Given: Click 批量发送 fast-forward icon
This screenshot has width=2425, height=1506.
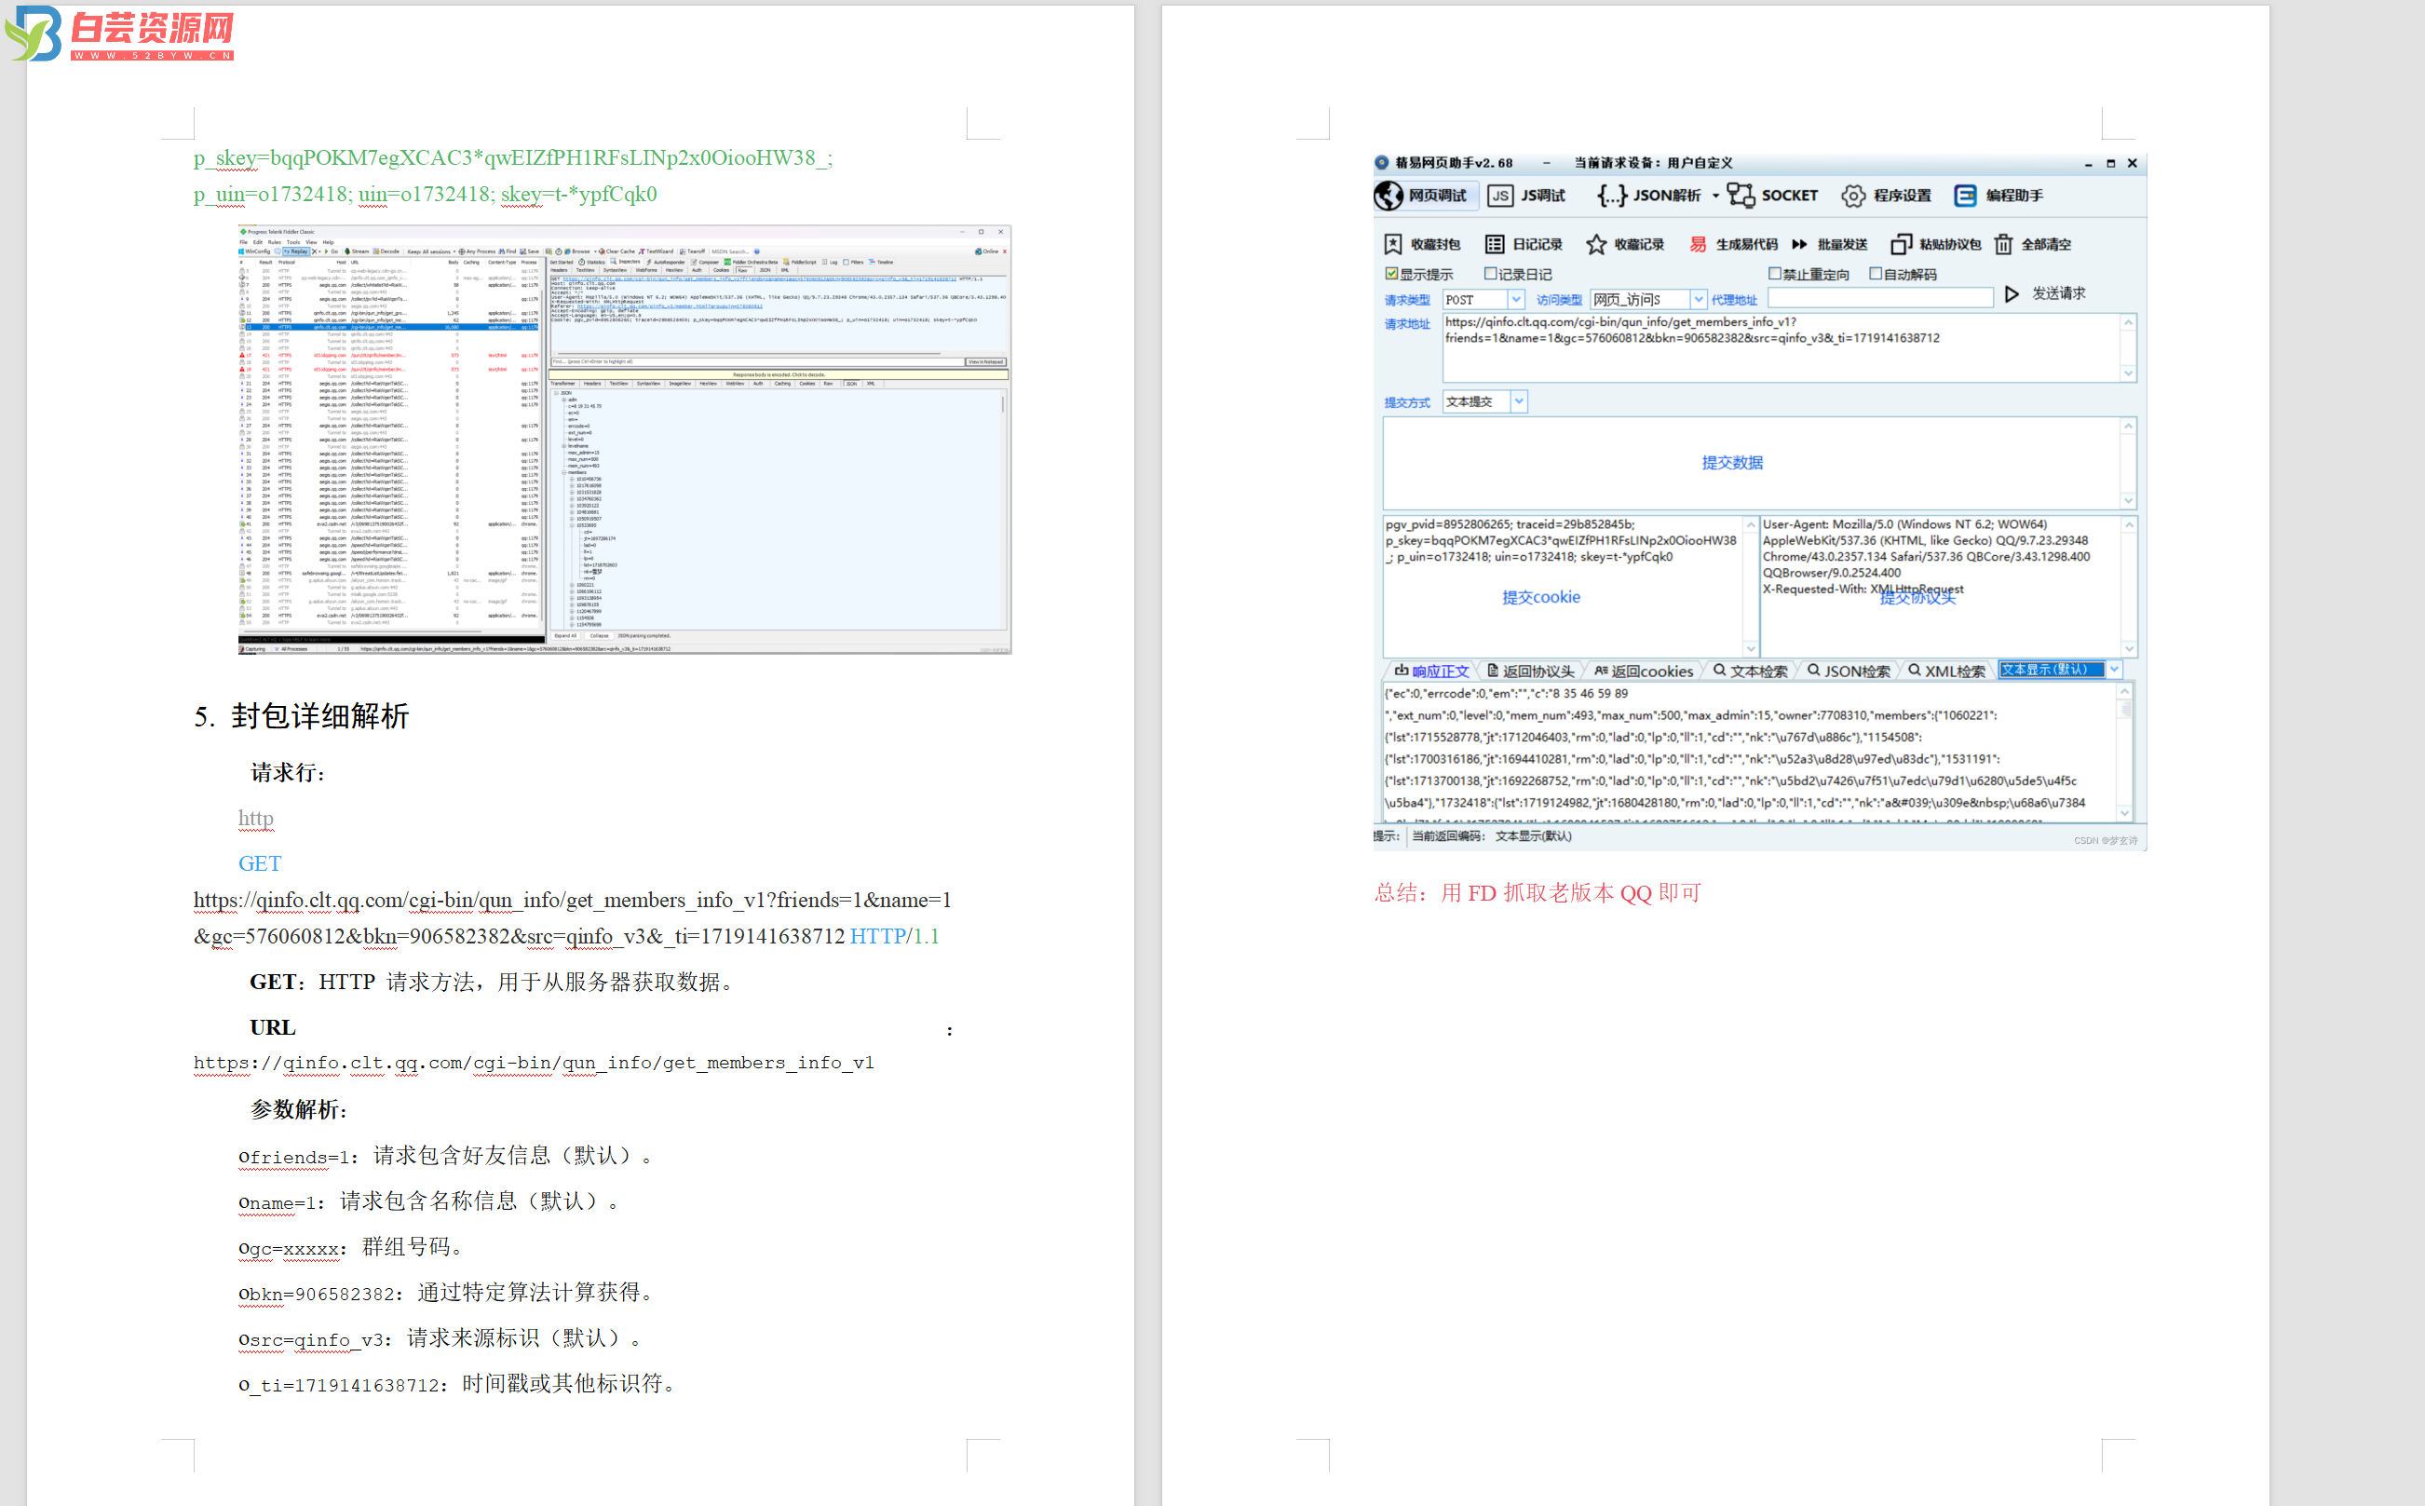Looking at the screenshot, I should (1799, 244).
